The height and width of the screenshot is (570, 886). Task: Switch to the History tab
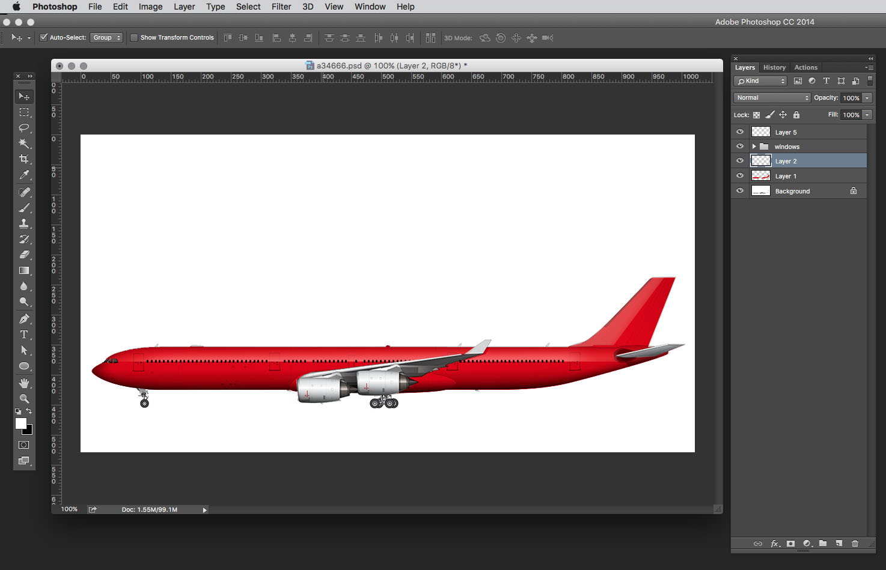pyautogui.click(x=774, y=67)
